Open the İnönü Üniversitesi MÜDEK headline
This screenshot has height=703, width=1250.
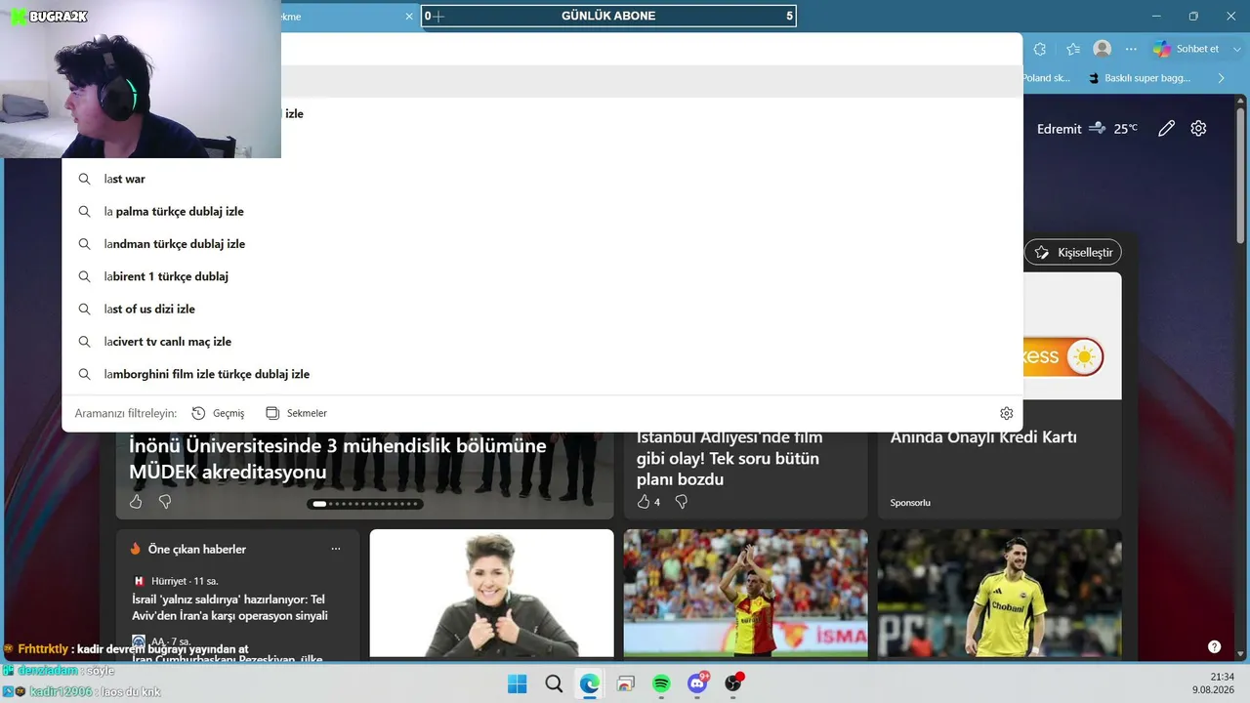[338, 459]
